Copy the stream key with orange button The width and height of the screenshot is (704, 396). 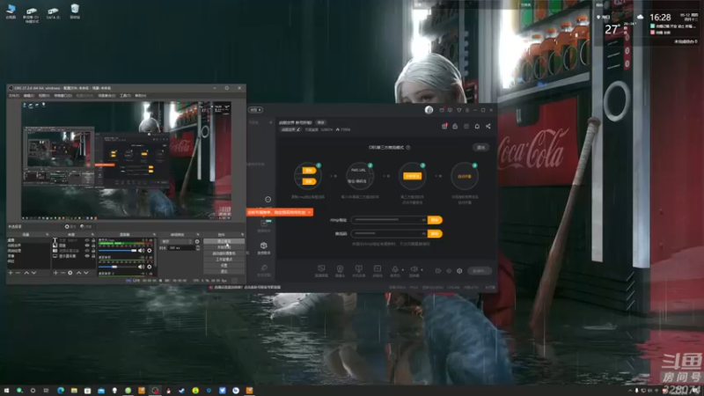[x=435, y=233]
